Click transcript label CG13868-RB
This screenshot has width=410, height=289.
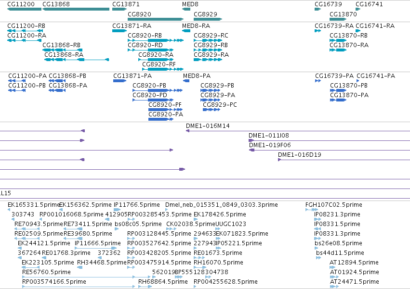click(x=62, y=45)
